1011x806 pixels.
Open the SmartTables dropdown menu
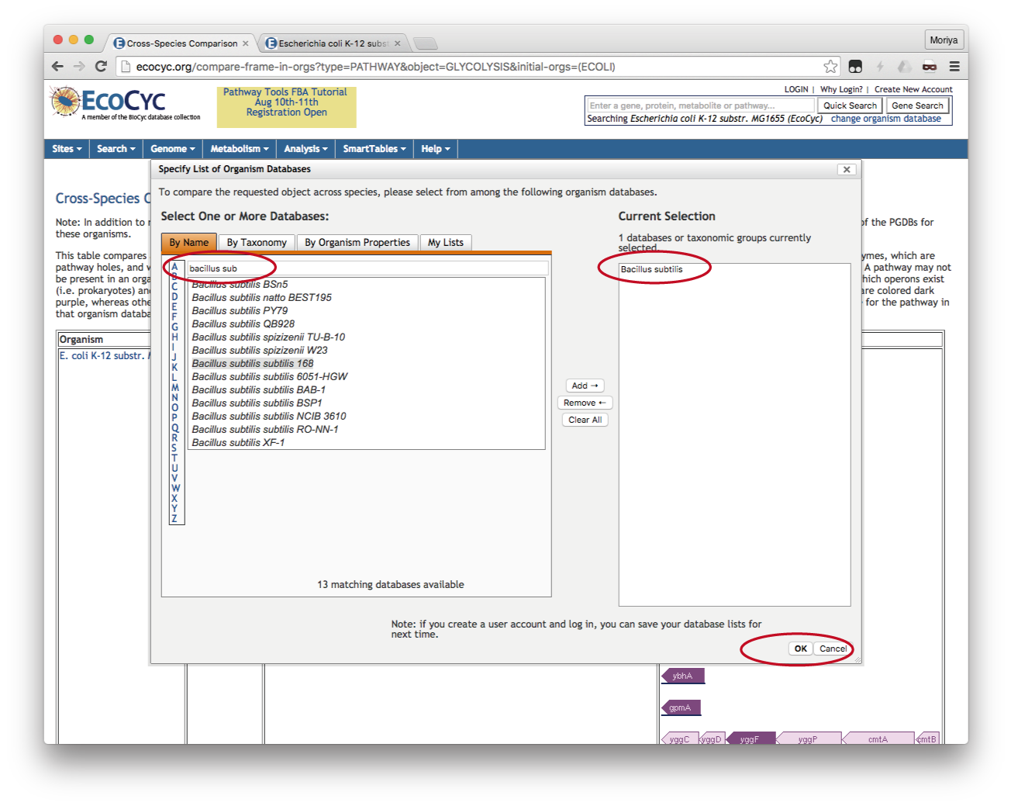click(x=374, y=149)
